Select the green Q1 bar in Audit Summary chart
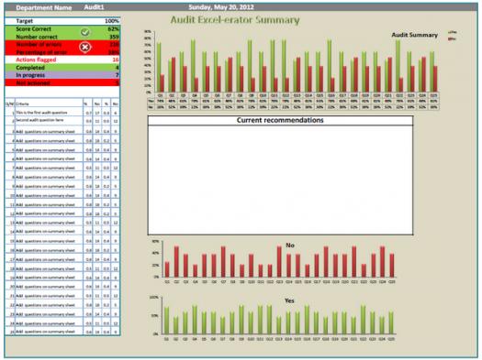482x360 pixels. pyautogui.click(x=158, y=67)
